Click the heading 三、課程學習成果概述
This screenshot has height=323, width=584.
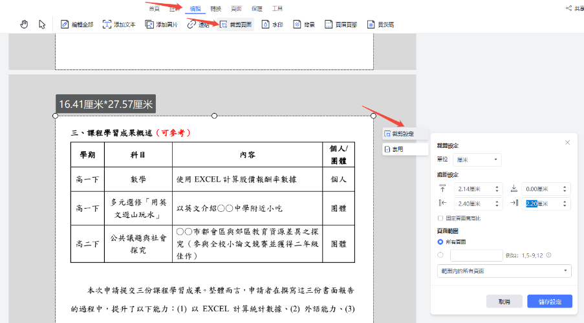(112, 133)
